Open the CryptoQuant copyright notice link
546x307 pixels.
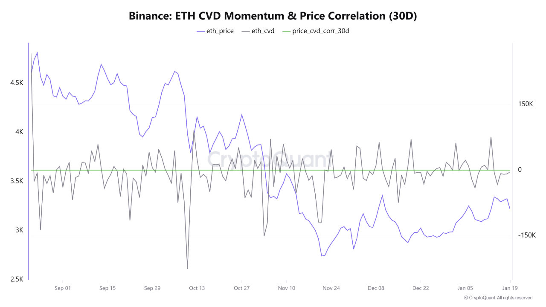pos(498,298)
